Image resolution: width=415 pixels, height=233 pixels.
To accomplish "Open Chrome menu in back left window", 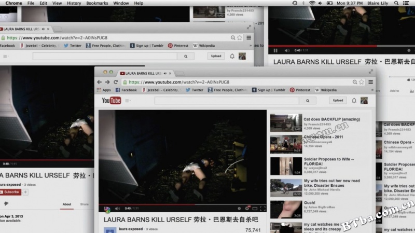I will click(249, 37).
